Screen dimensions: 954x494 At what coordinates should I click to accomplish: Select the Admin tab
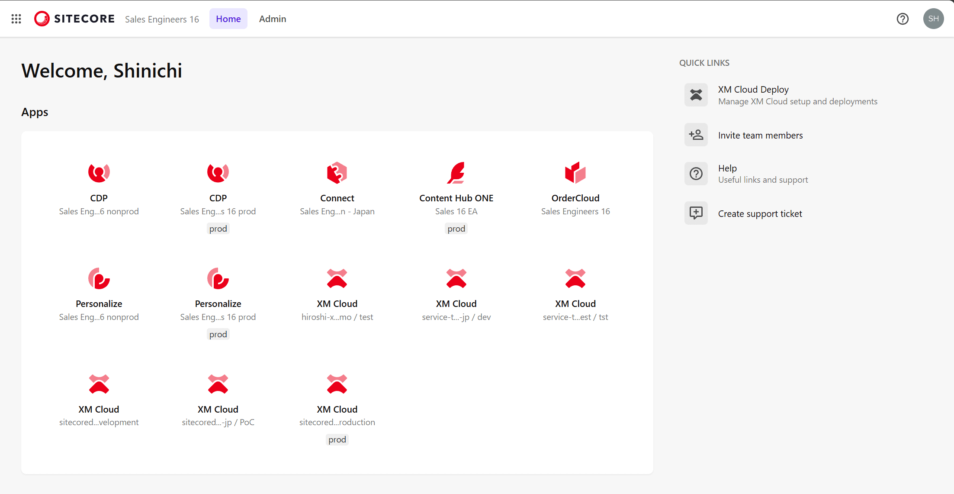tap(273, 19)
